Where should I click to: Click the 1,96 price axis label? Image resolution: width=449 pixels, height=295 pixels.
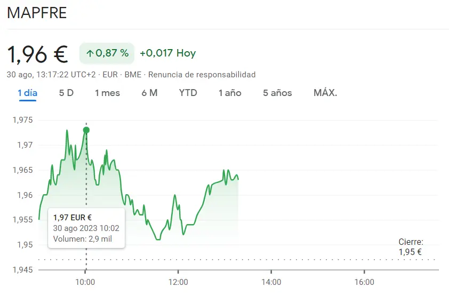click(x=25, y=195)
